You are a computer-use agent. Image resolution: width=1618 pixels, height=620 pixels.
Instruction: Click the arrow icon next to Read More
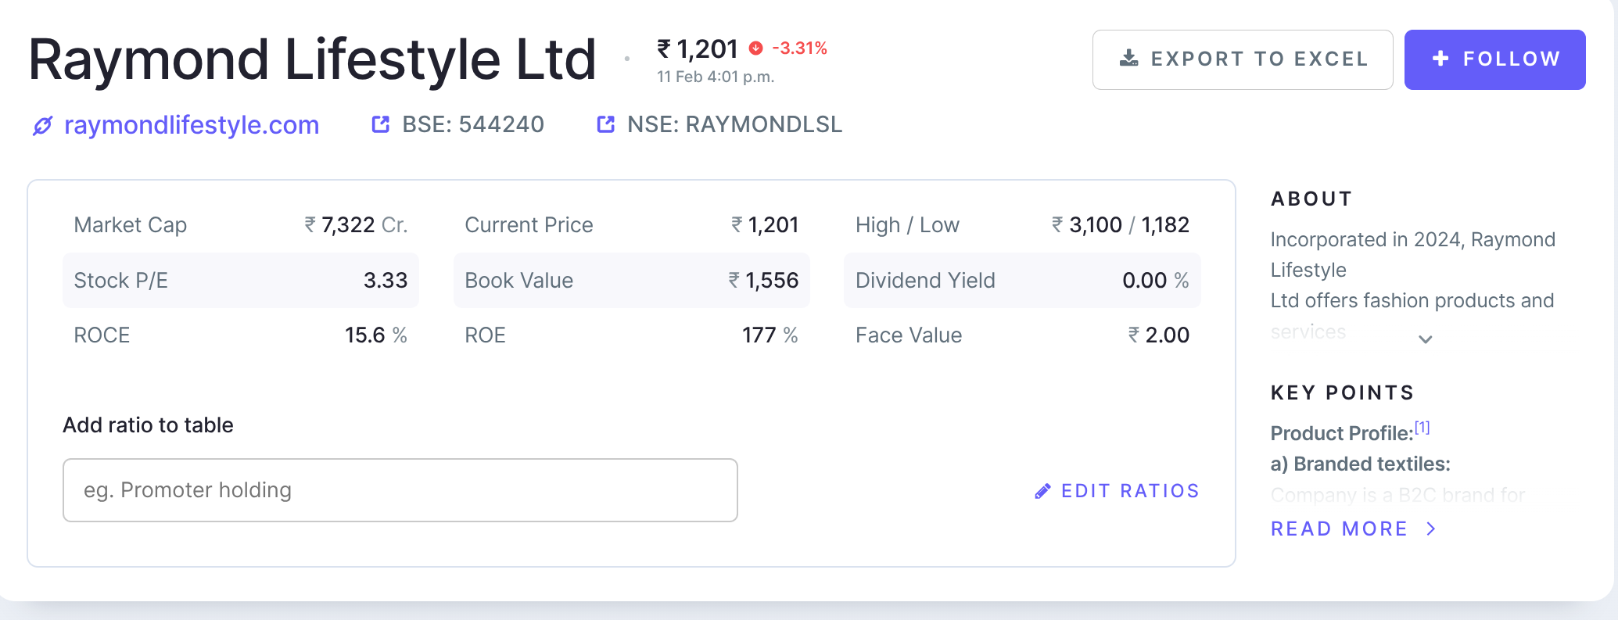coord(1431,529)
